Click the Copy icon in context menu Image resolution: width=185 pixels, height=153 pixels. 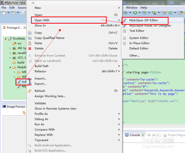pyautogui.click(x=30, y=33)
